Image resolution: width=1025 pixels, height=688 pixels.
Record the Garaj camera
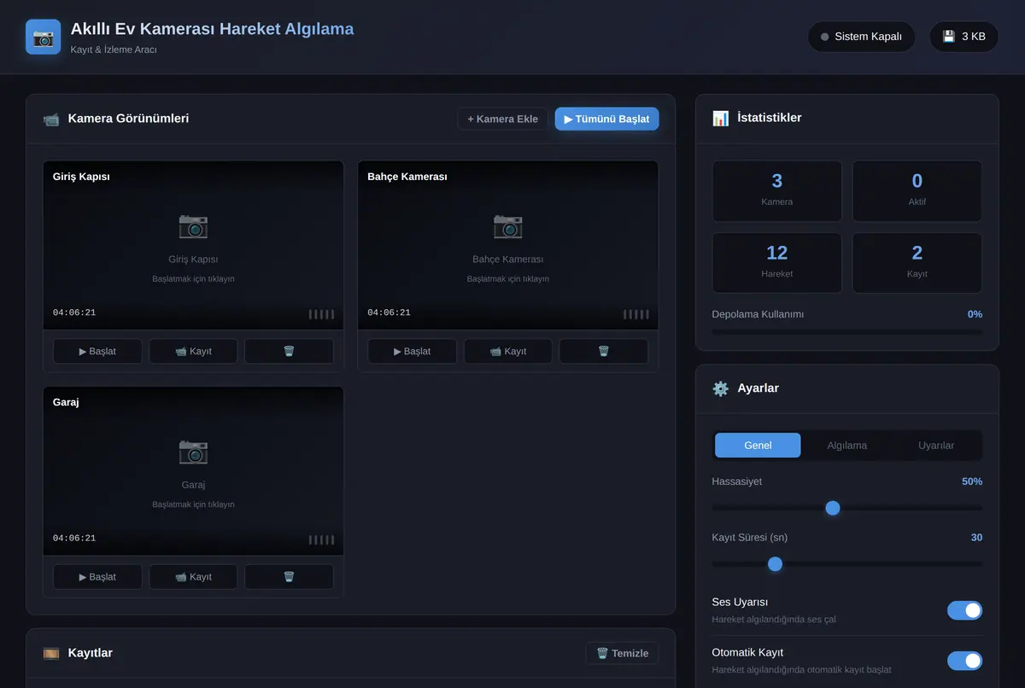point(193,576)
